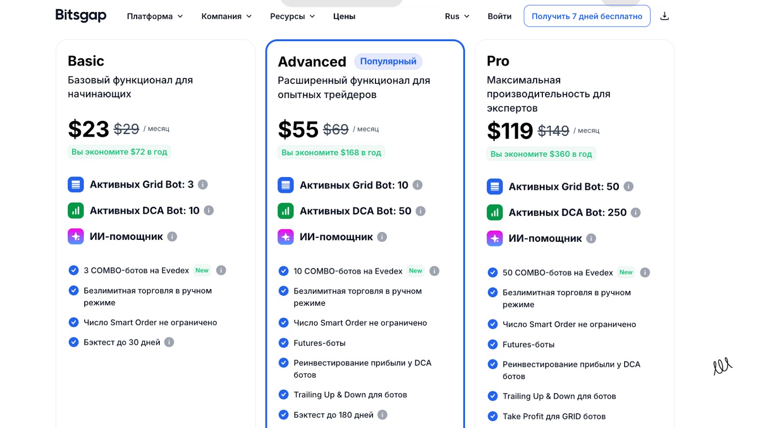This screenshot has height=428, width=770.
Task: Click the Basic plan ИИ-помощник icon
Action: (76, 236)
